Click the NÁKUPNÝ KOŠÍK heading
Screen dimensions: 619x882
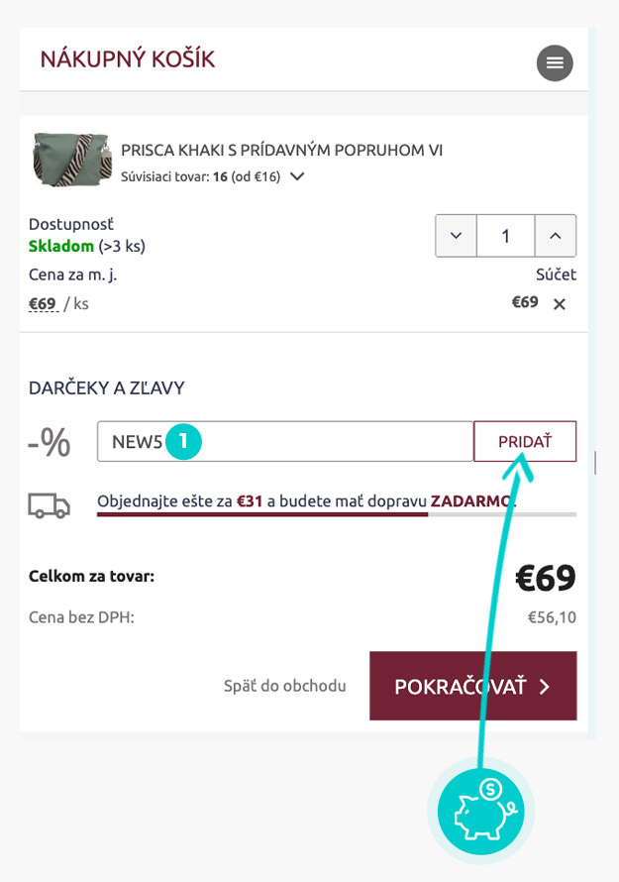coord(128,59)
